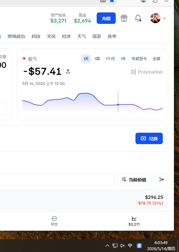This screenshot has height=252, width=179.
Task: Open the notifications bell icon
Action: tap(138, 18)
